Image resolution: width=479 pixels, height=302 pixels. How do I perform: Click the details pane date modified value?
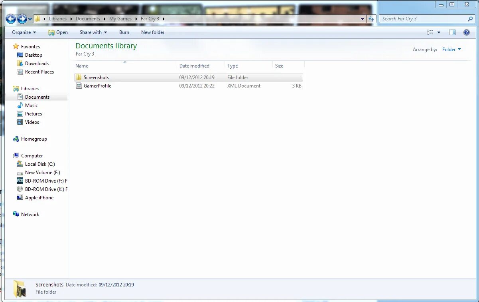pos(116,285)
